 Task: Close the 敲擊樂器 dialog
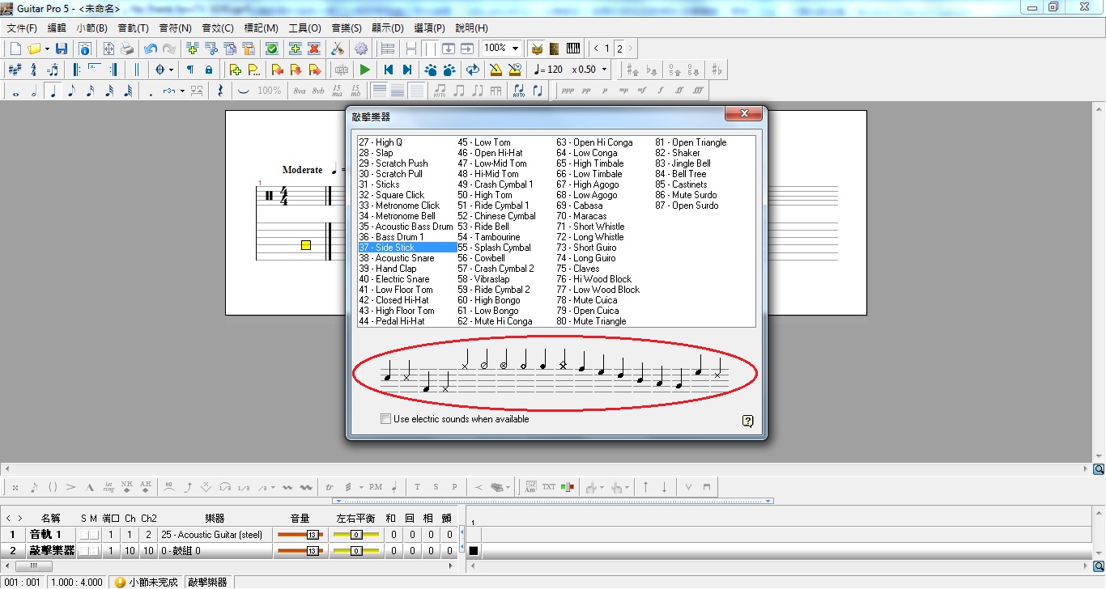(743, 116)
